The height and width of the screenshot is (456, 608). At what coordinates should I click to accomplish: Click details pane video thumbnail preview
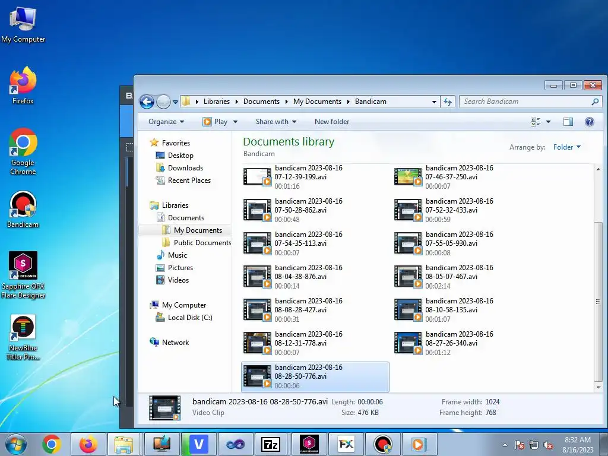coord(165,408)
